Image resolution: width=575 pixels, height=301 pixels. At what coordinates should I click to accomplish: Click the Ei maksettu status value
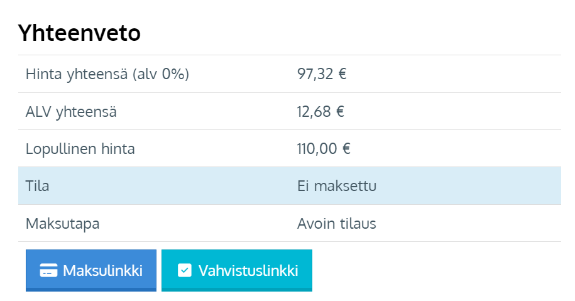coord(337,186)
